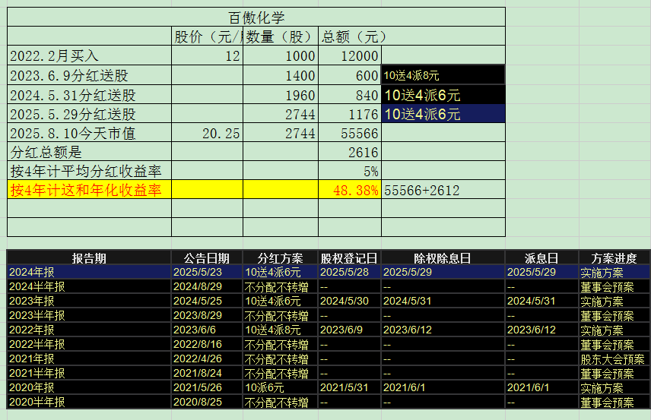Select the 2023年报 row
651x420 pixels.
point(329,301)
